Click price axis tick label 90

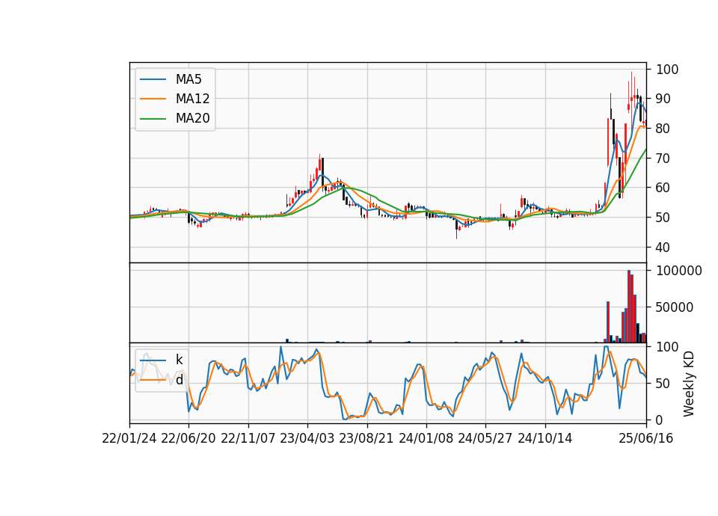663,99
